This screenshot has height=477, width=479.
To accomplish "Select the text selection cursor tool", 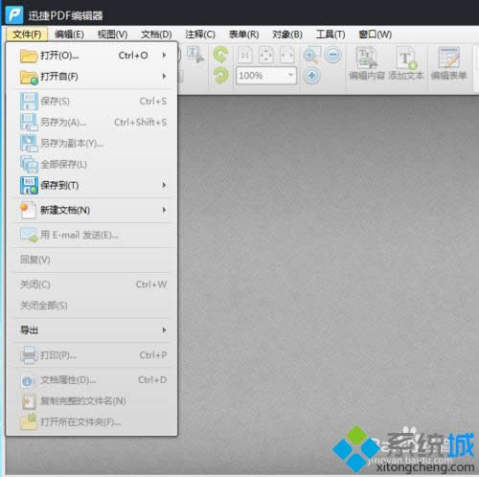I will point(195,55).
